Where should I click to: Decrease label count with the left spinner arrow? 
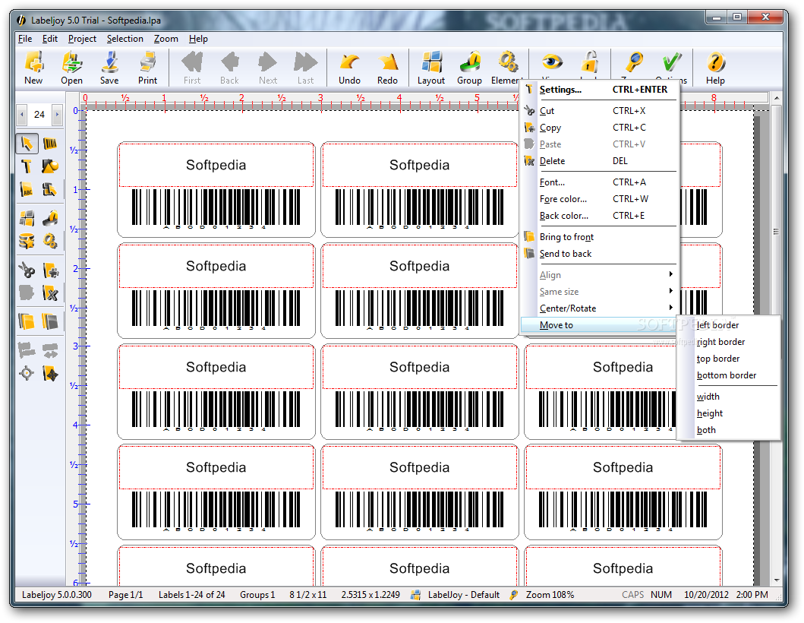coord(21,115)
